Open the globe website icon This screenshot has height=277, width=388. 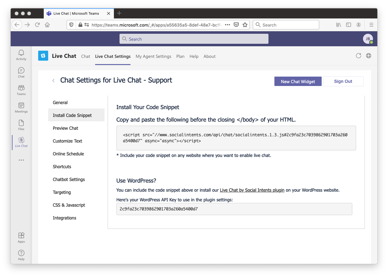[369, 56]
